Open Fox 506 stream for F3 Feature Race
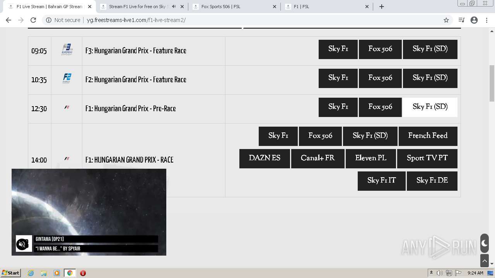This screenshot has width=495, height=278. point(380,49)
